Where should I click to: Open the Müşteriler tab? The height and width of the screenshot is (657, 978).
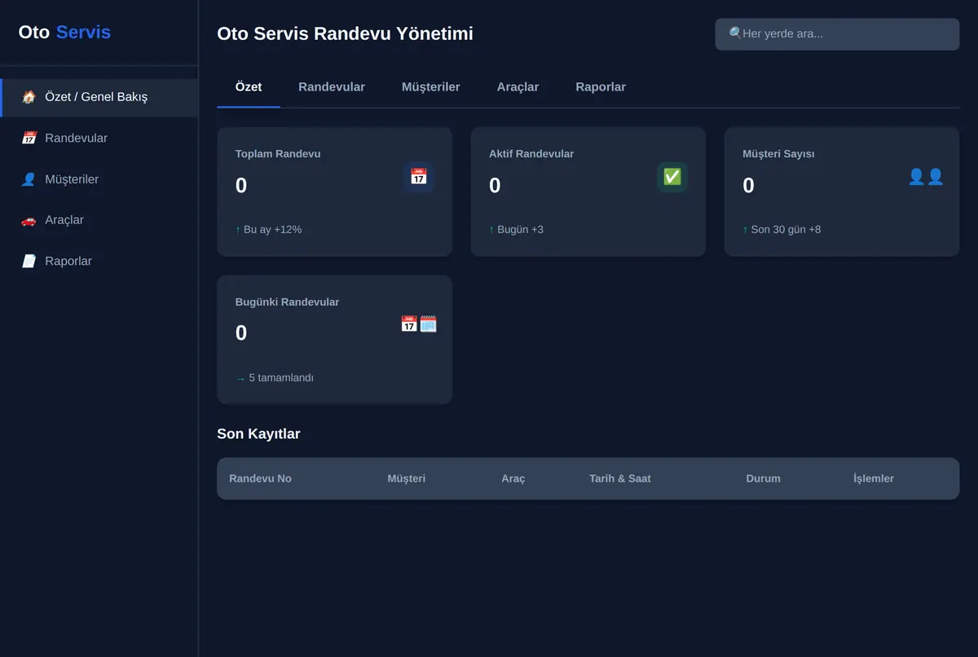tap(431, 87)
